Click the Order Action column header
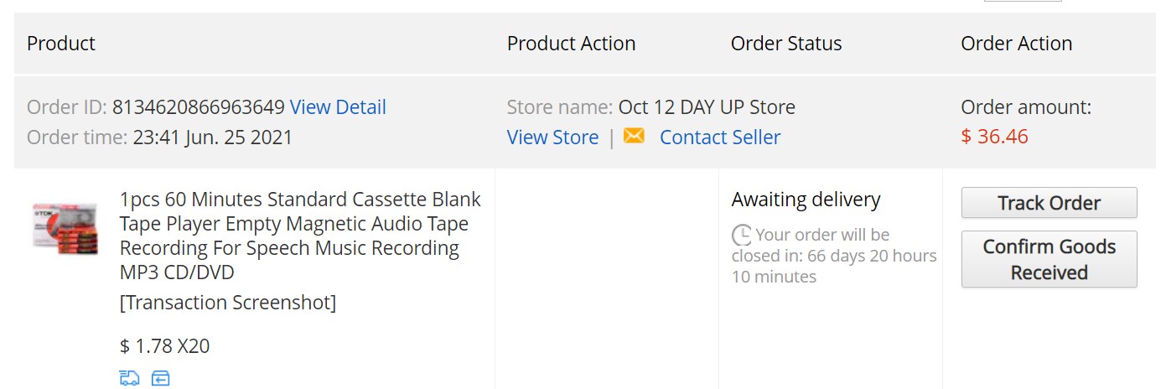Viewport: 1166px width, 389px height. point(1016,44)
